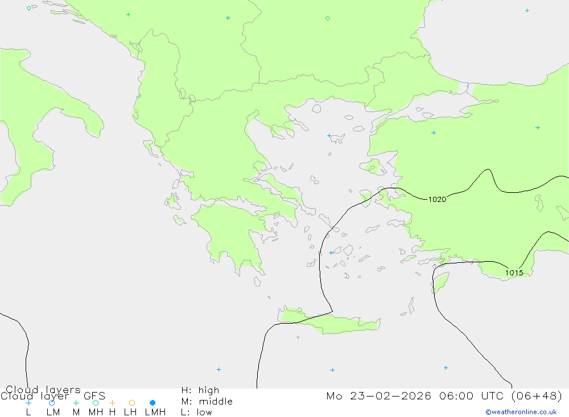Screen dimensions: 569x417
Task: Click the 'M: middle' legend text
Action: tap(207, 402)
